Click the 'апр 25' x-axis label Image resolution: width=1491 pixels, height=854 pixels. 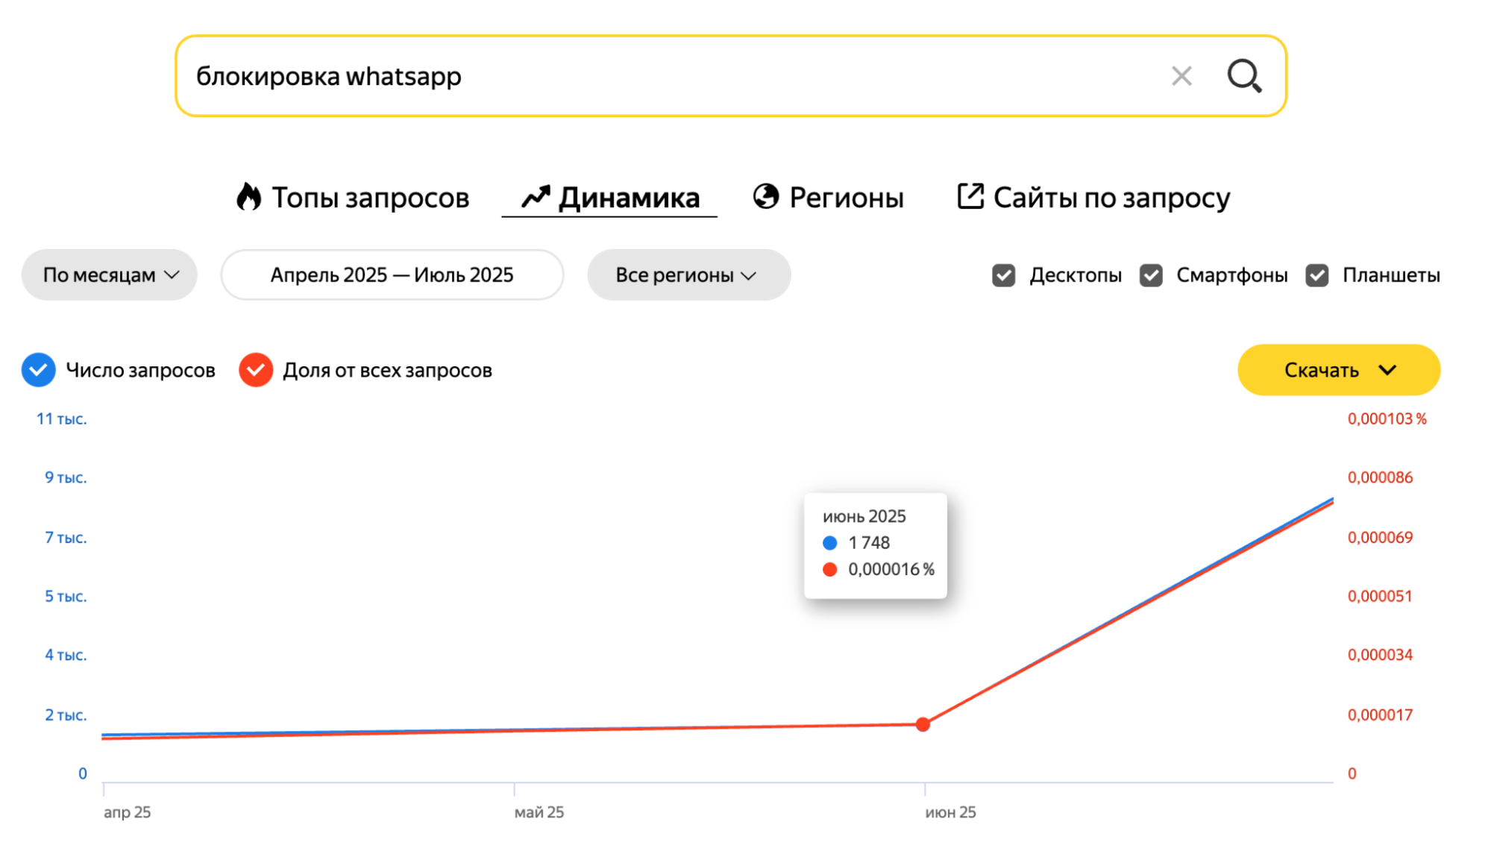[128, 812]
